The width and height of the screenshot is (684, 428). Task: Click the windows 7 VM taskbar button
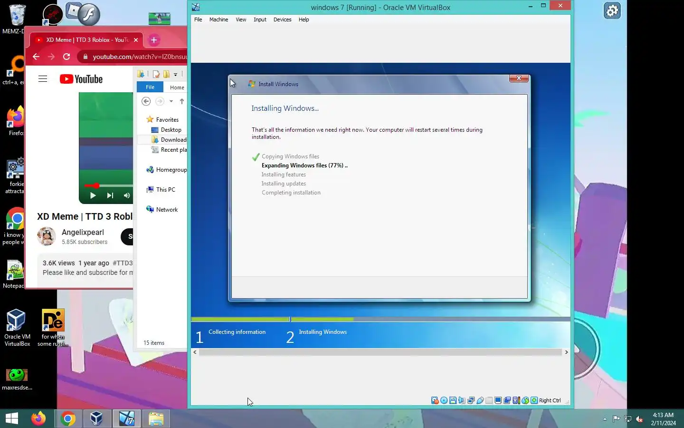[126, 418]
